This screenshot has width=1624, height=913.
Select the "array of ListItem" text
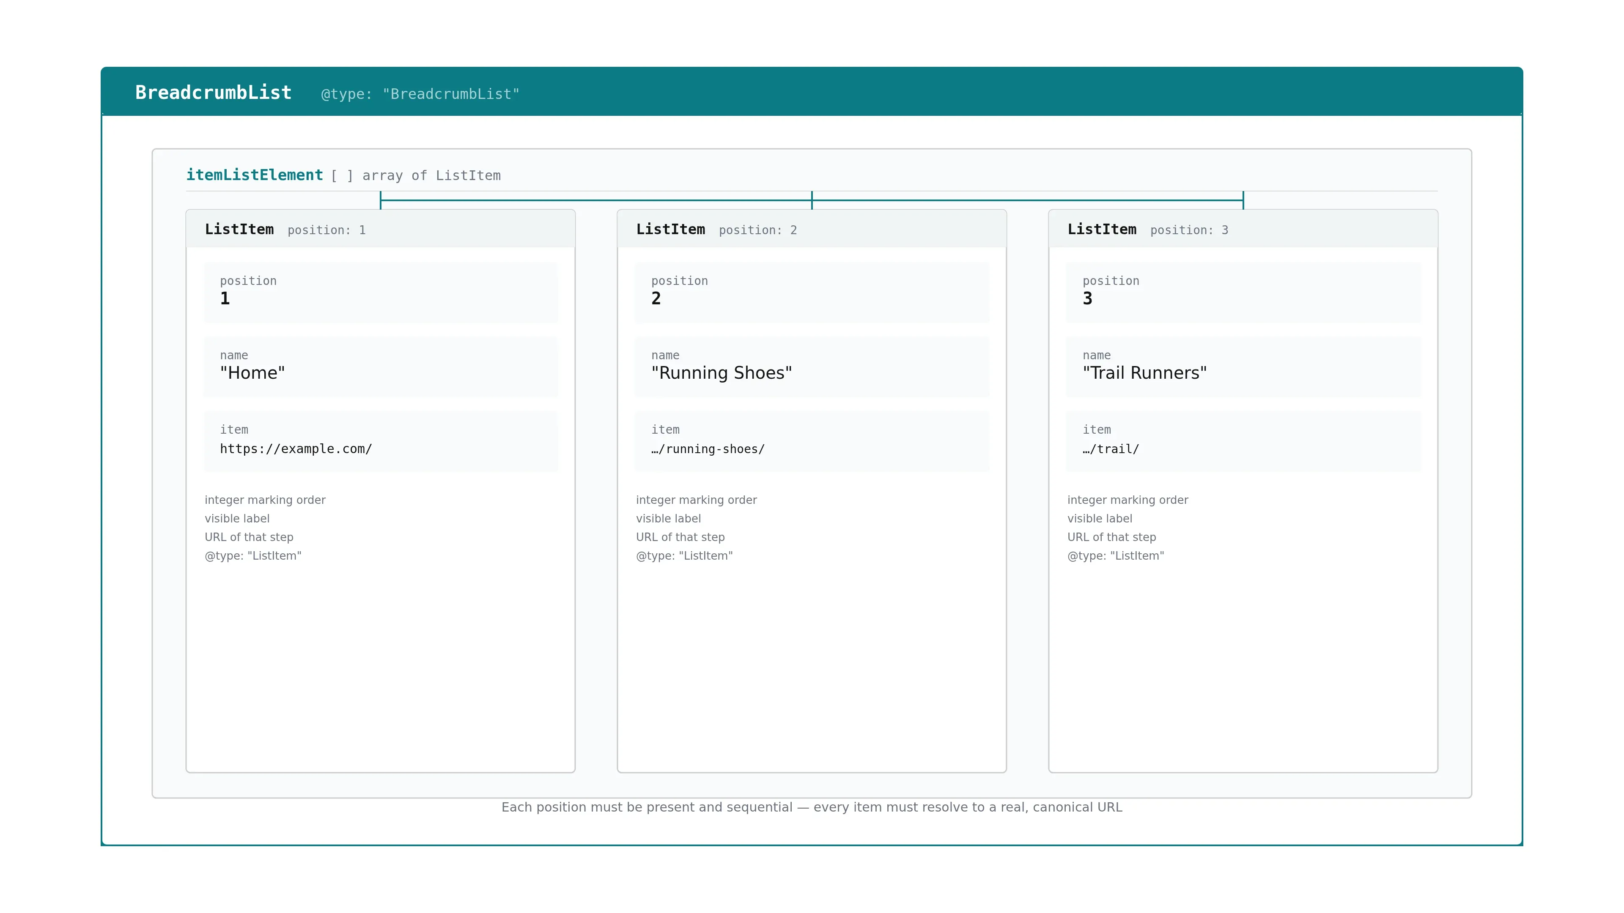point(431,176)
